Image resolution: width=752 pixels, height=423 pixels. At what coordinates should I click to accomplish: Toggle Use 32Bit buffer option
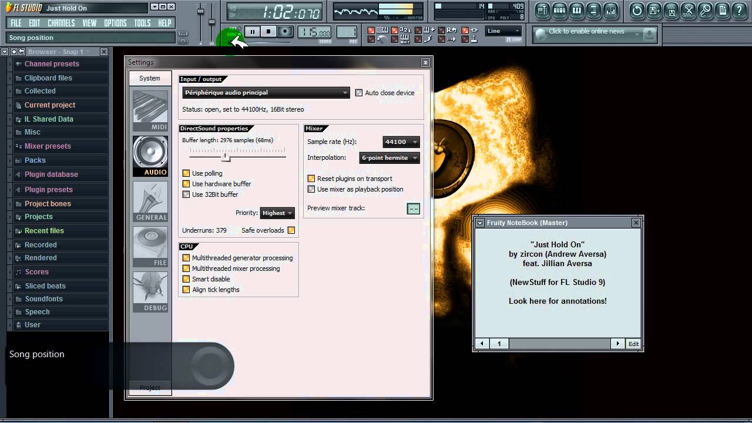pos(186,194)
